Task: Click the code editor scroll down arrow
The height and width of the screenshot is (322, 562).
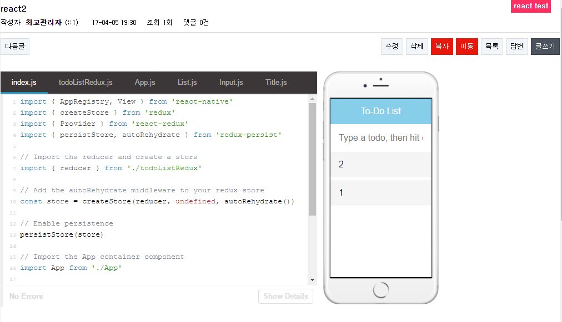Action: point(312,280)
